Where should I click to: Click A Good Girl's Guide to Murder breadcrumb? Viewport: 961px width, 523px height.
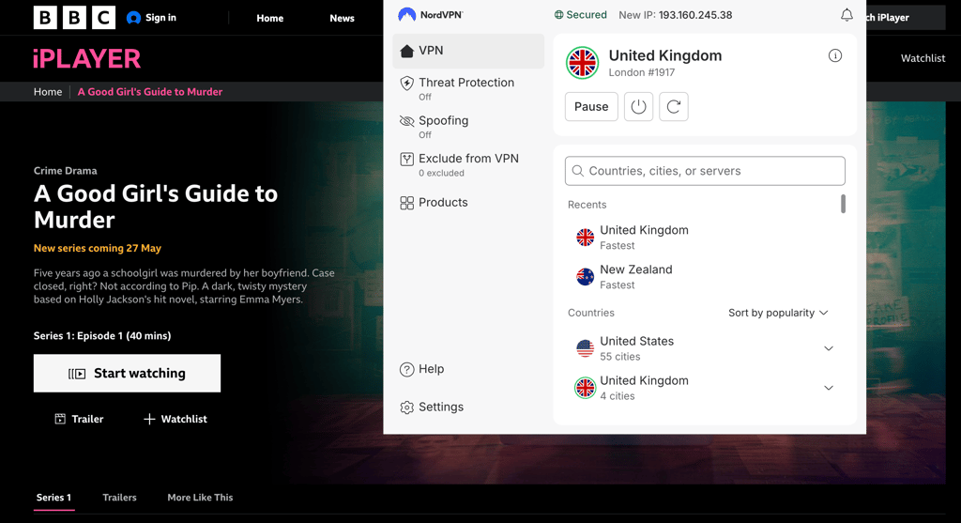pos(149,92)
